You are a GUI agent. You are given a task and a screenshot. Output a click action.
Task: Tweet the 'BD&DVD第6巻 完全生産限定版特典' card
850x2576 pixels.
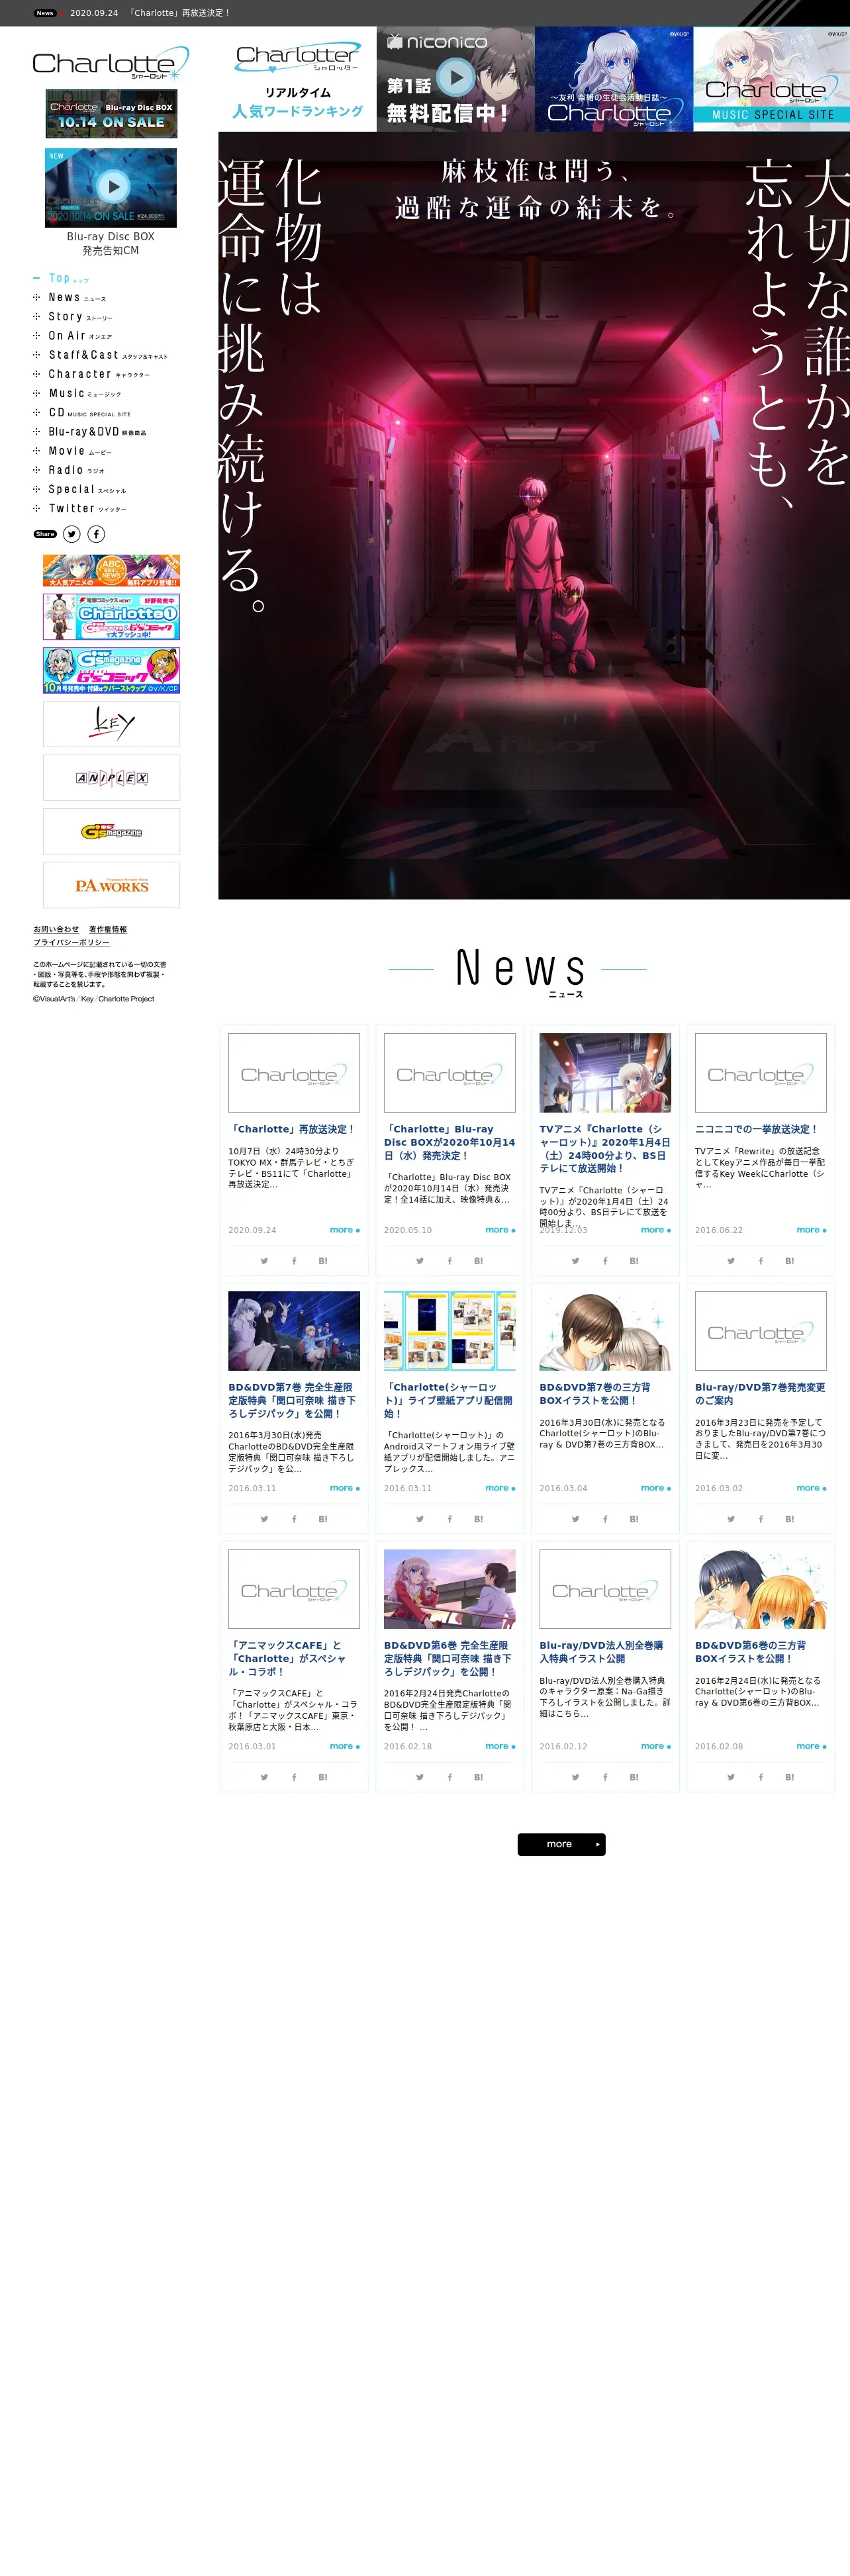420,1777
